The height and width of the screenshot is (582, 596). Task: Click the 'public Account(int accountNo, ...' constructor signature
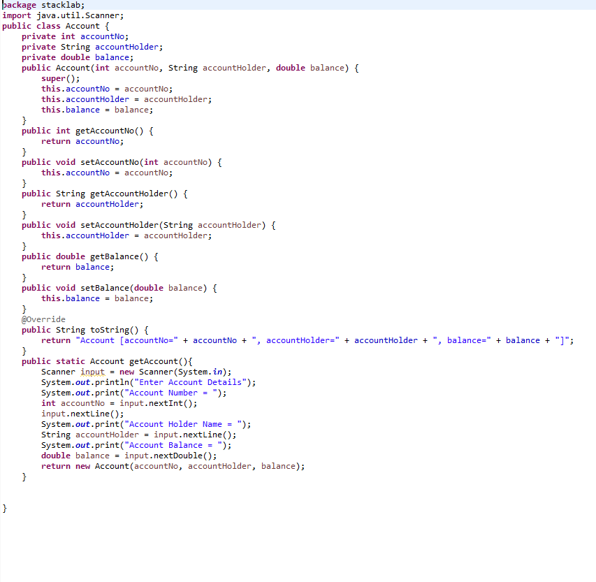190,68
